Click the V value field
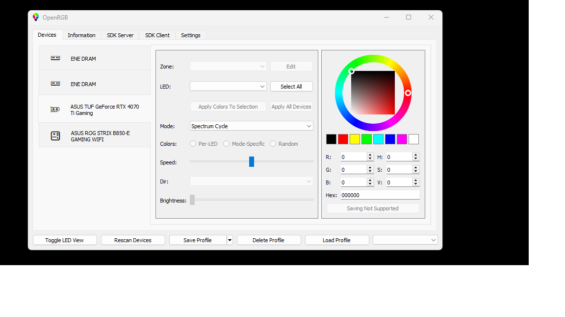Screen dimensions: 565x317 point(399,182)
